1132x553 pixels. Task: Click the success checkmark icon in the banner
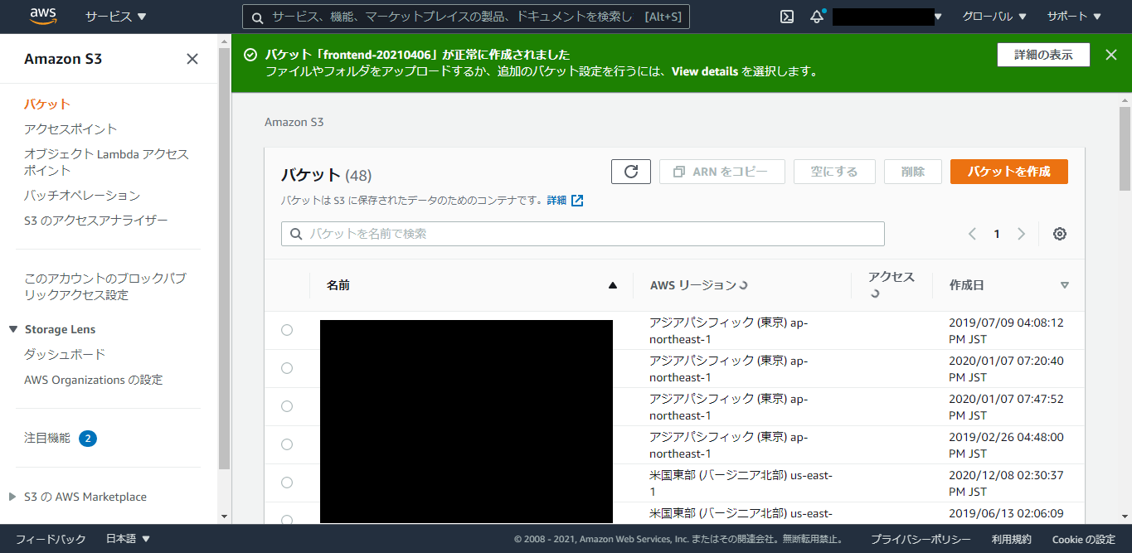(250, 55)
